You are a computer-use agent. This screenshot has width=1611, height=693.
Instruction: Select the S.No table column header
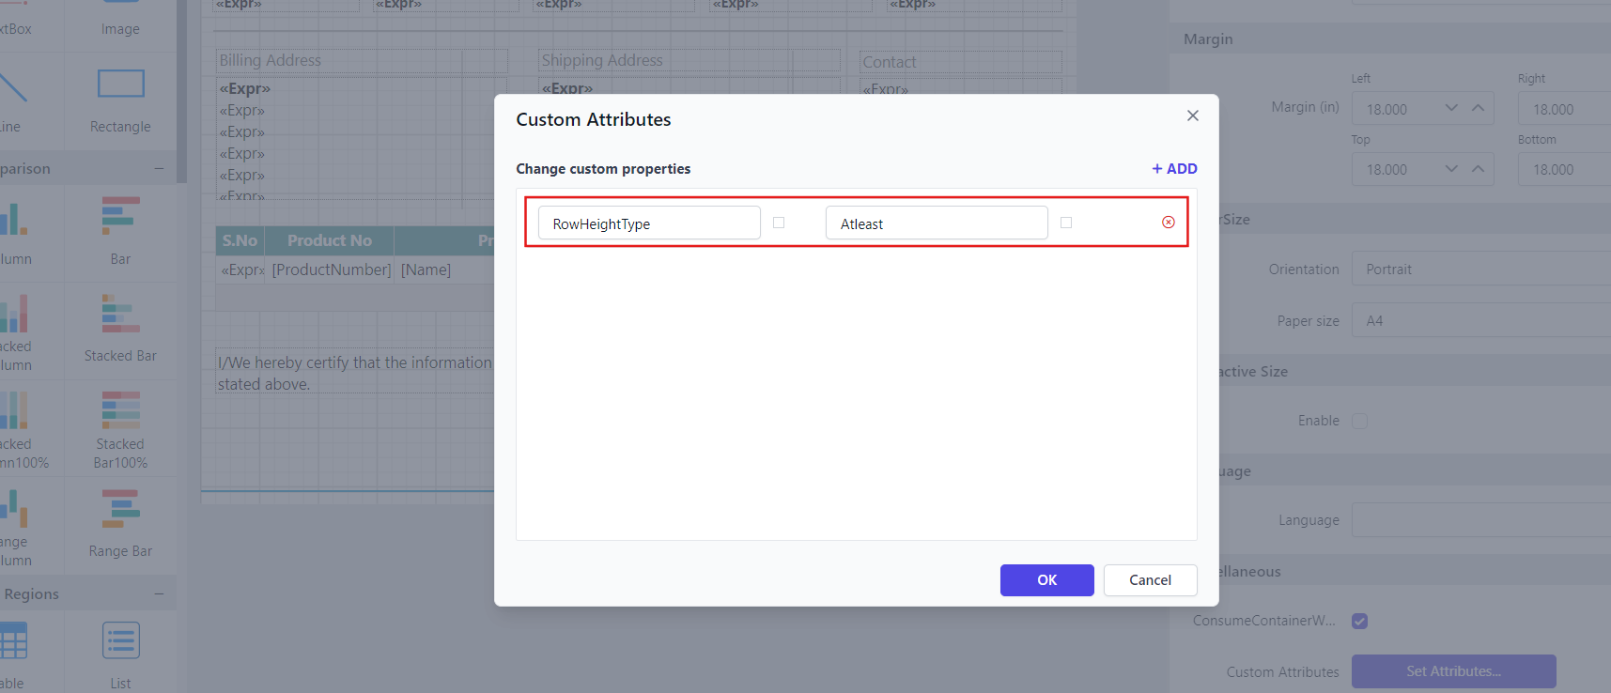click(x=240, y=240)
